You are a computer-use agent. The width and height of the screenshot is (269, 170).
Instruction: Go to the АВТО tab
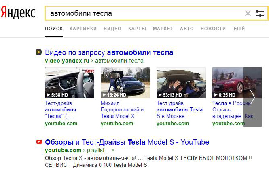(187, 29)
